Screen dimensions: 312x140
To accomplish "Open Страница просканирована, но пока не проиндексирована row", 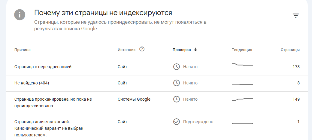I will (157, 103).
